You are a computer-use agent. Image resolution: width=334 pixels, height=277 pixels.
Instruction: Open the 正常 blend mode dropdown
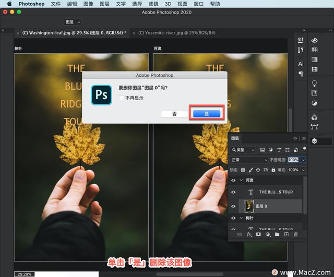click(x=249, y=160)
